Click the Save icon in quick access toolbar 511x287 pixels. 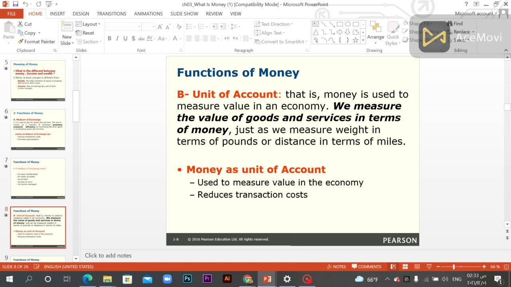(x=16, y=4)
